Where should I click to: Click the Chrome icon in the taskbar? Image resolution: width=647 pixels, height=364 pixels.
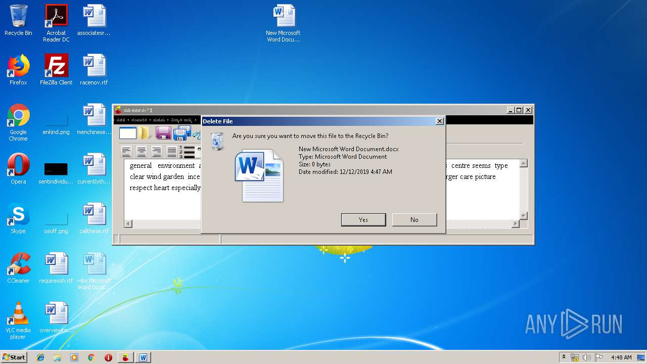91,357
